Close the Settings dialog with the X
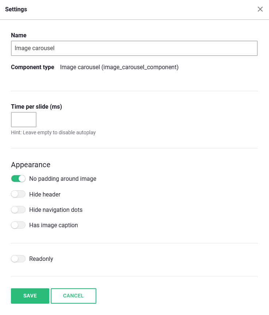 point(260,9)
